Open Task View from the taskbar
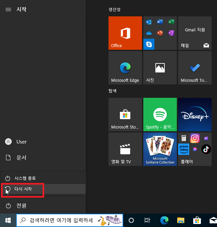 click(147, 220)
